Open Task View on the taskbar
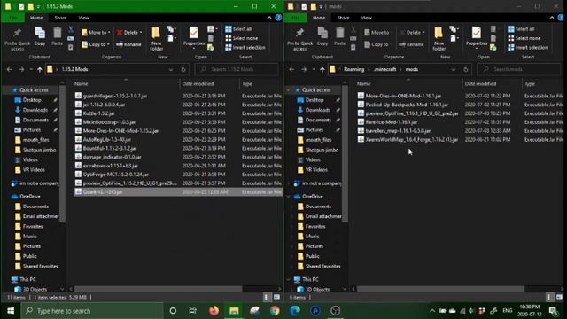The width and height of the screenshot is (567, 319). (x=193, y=311)
